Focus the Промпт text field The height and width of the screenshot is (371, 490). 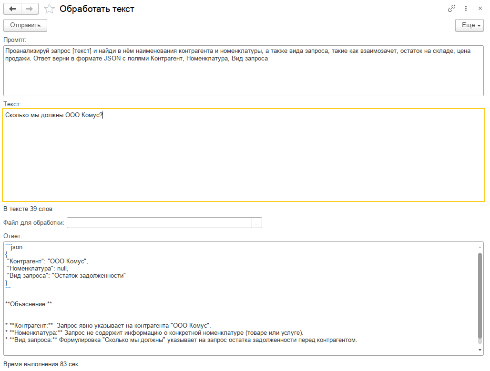click(244, 70)
